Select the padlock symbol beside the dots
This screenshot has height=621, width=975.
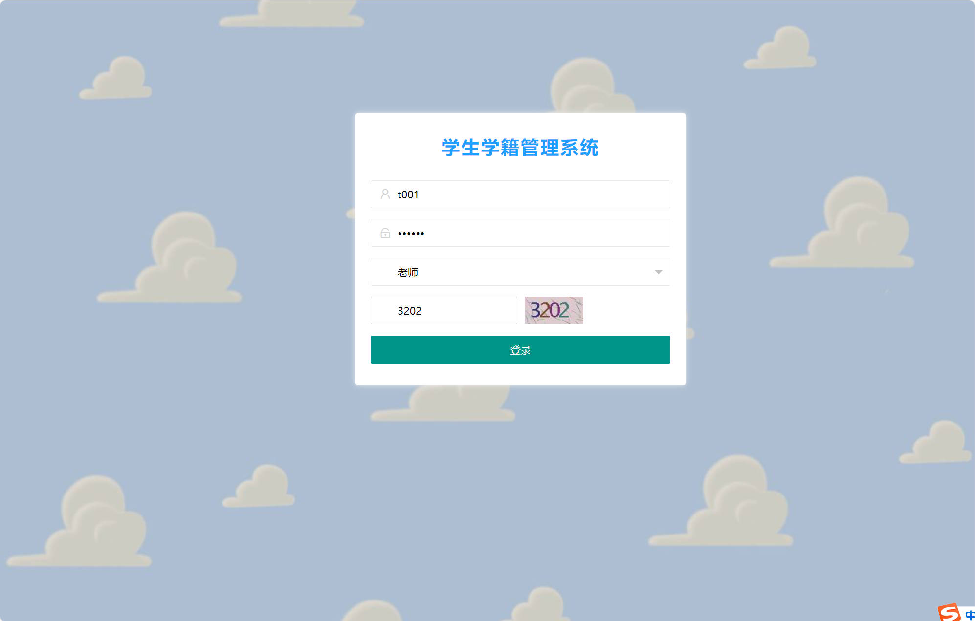(x=384, y=233)
